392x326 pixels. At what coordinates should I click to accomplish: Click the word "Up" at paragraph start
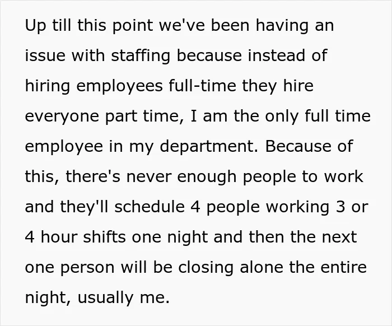(x=35, y=26)
